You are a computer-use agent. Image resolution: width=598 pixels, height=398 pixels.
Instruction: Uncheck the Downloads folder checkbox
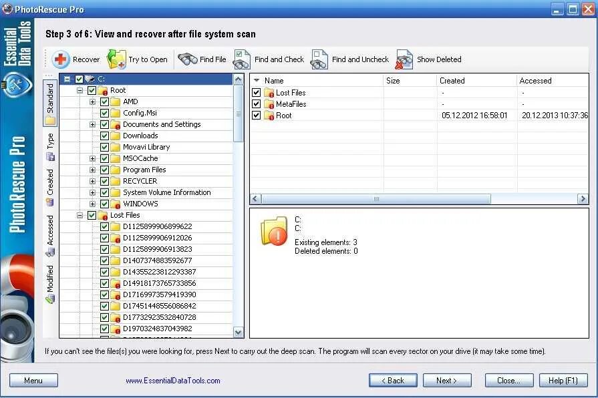pos(104,136)
